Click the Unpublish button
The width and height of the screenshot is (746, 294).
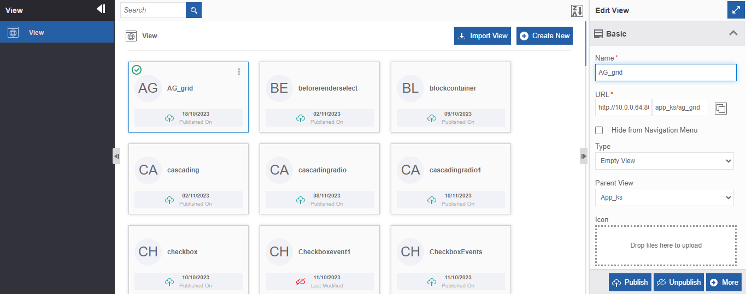tap(679, 283)
